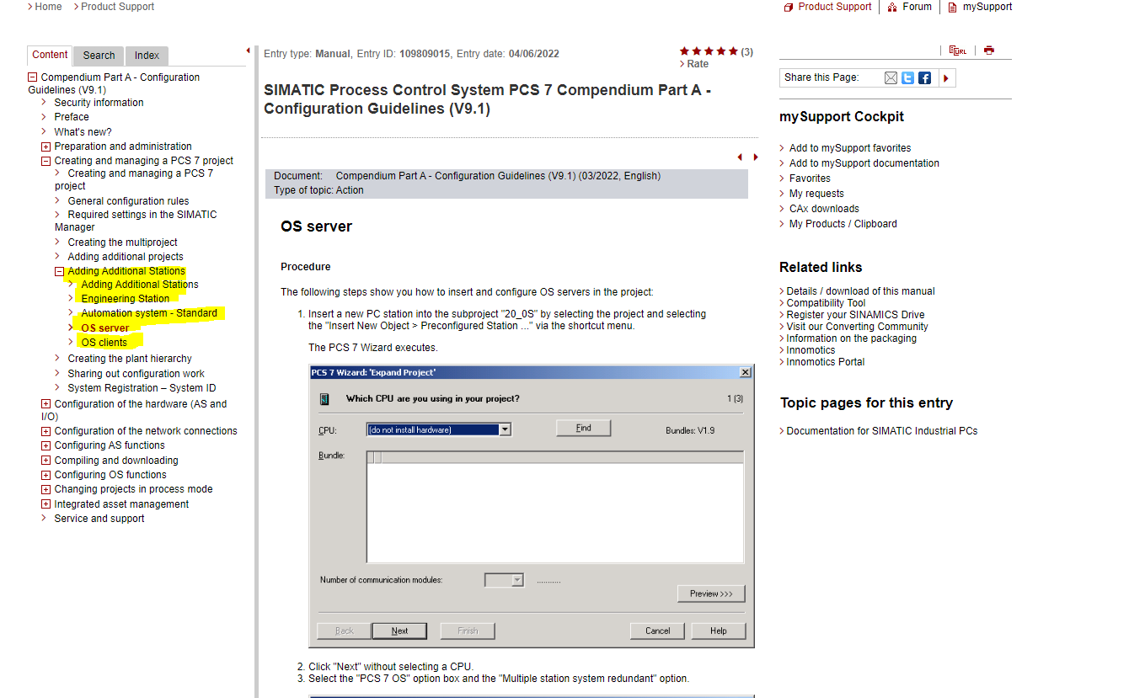Collapse the Adding Additional Stations parent node
1129x698 pixels.
[60, 272]
